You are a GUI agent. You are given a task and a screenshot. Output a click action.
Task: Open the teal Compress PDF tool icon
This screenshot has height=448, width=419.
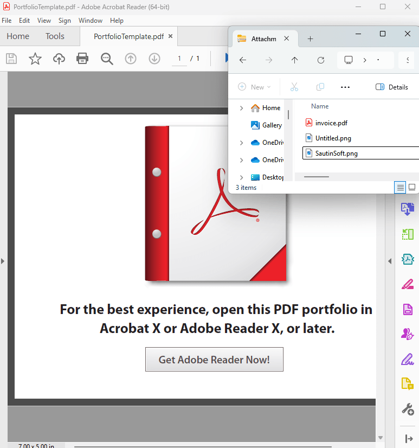[x=408, y=259]
